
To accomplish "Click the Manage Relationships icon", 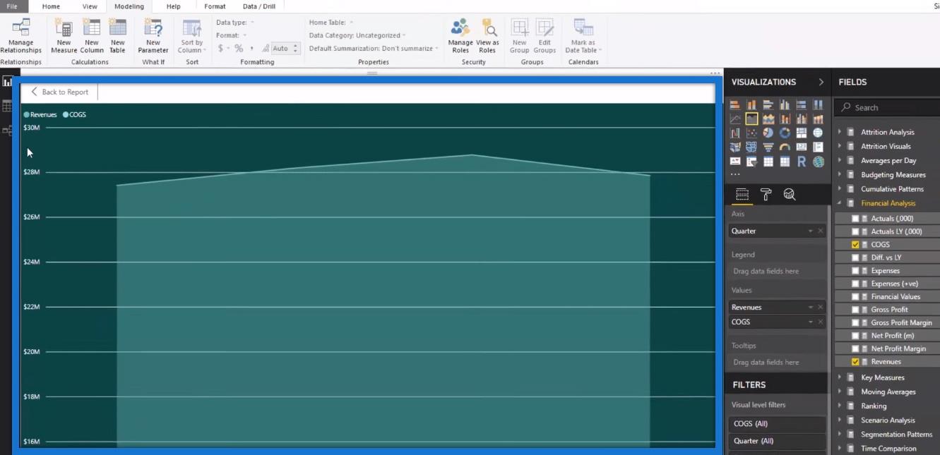I will pos(20,36).
